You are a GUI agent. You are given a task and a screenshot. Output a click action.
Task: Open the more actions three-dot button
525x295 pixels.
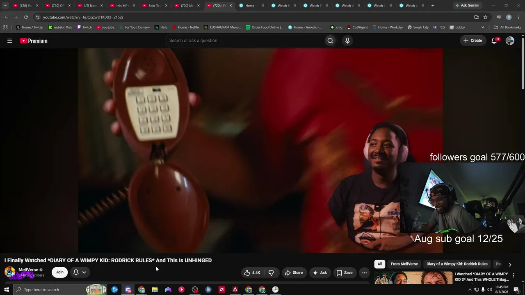click(x=364, y=272)
